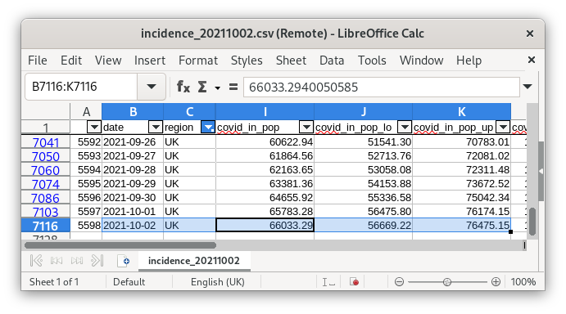Image resolution: width=566 pixels, height=314 pixels.
Task: Open the Format menu
Action: tap(198, 61)
